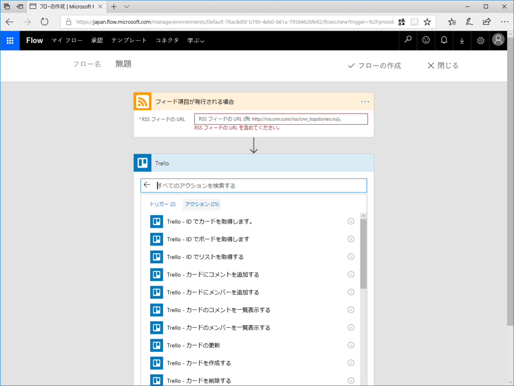Open the feedback smiley icon
This screenshot has width=514, height=386.
click(426, 40)
